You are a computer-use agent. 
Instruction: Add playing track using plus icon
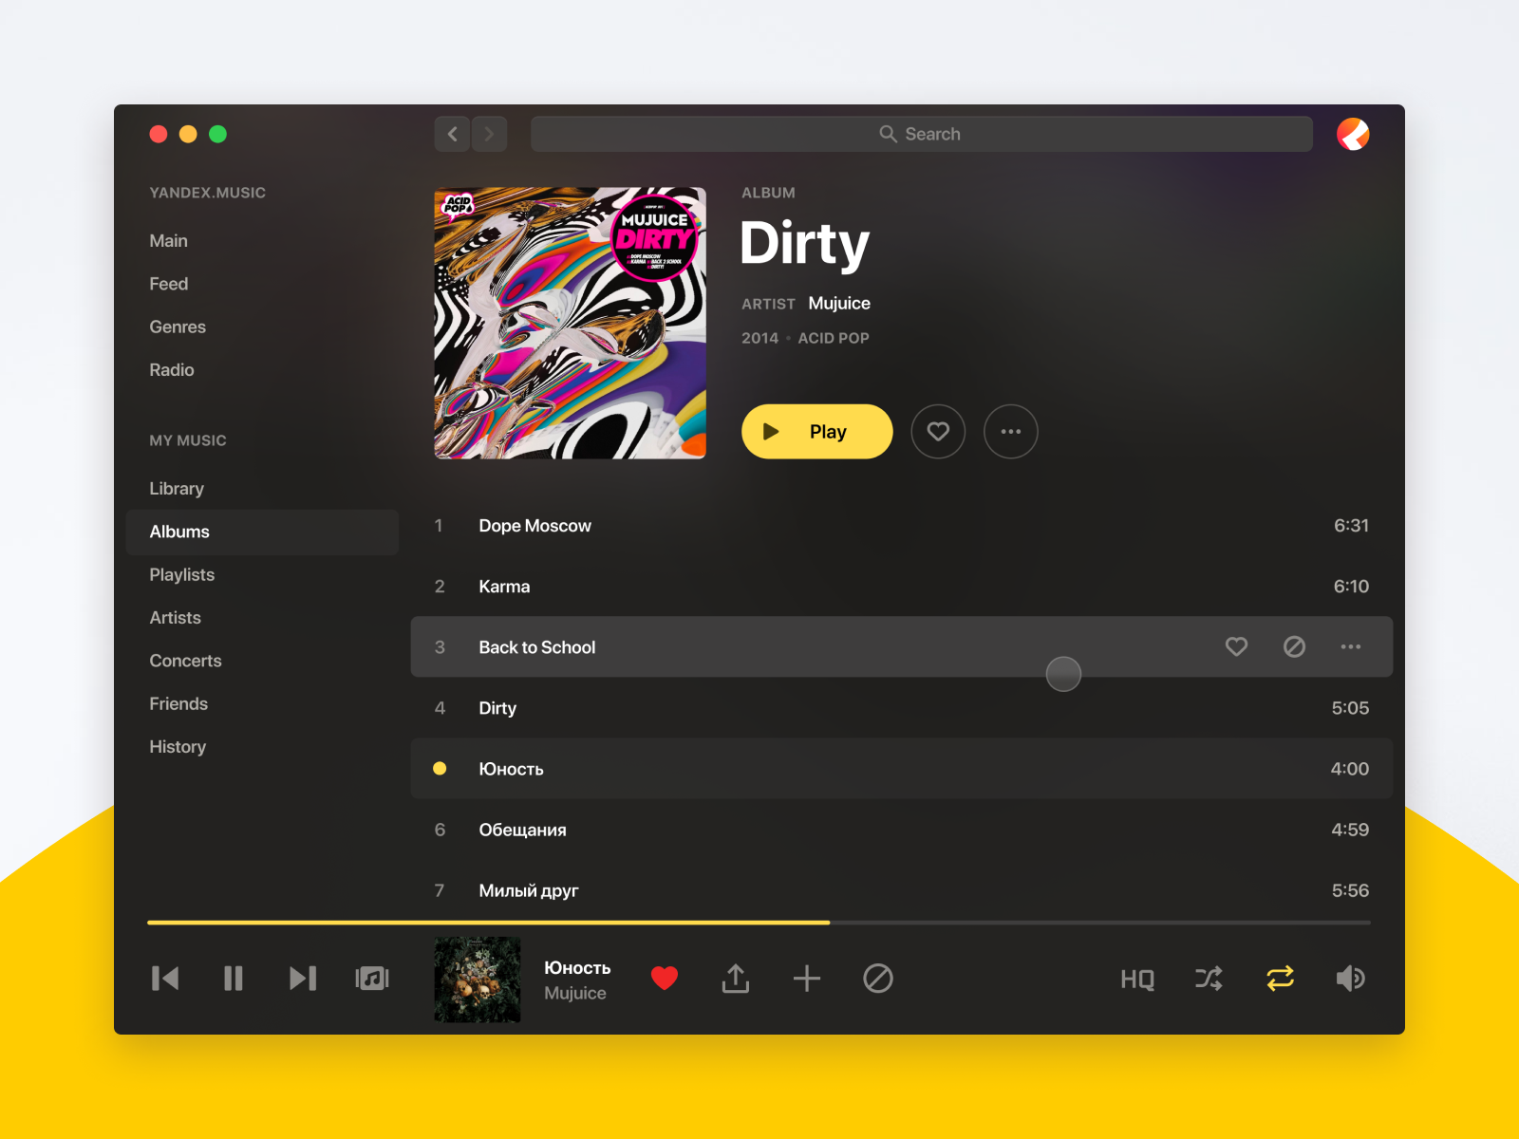coord(807,979)
